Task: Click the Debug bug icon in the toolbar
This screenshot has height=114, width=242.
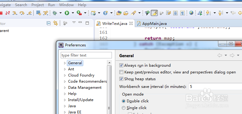Action: point(55,13)
